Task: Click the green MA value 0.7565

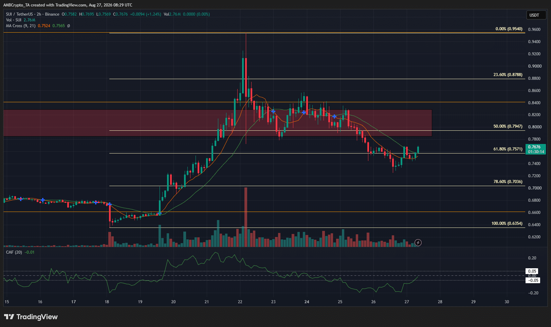Action: [58, 26]
